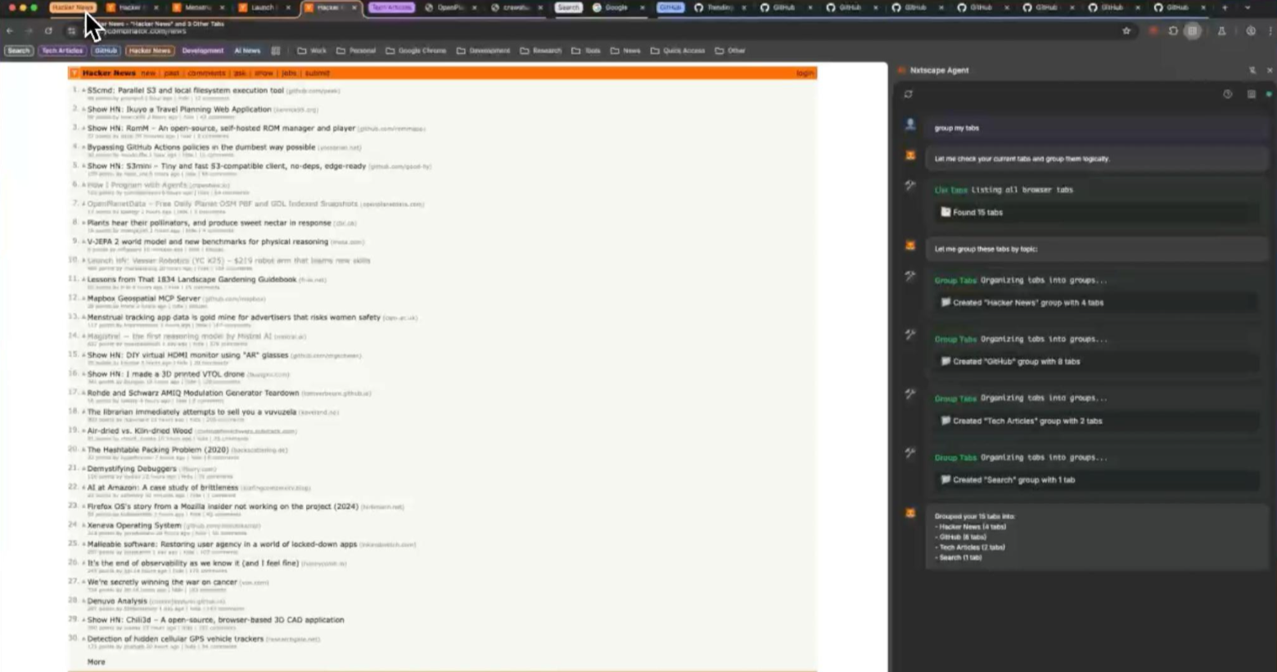The height and width of the screenshot is (672, 1277).
Task: Close the Launch HN tab
Action: click(x=288, y=7)
